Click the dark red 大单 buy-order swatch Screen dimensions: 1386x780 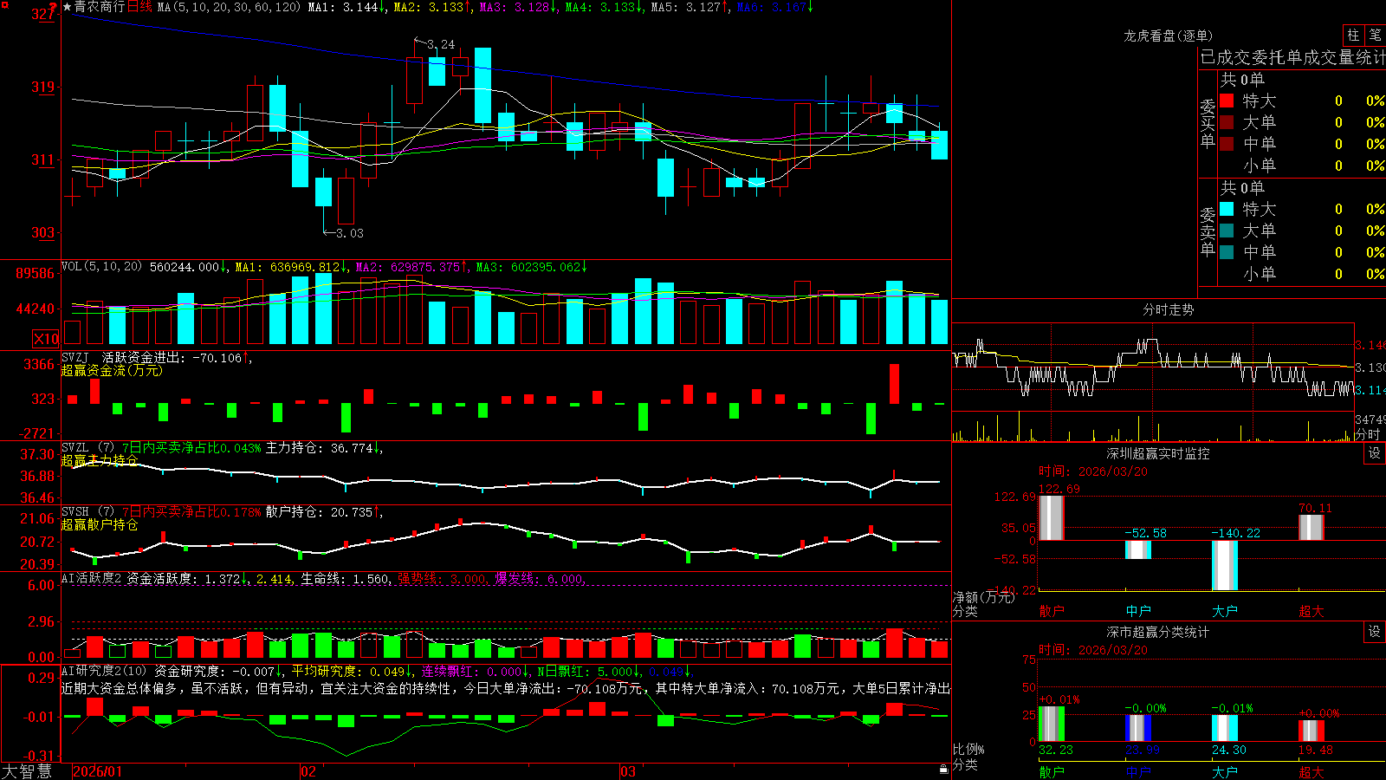pyautogui.click(x=1227, y=122)
